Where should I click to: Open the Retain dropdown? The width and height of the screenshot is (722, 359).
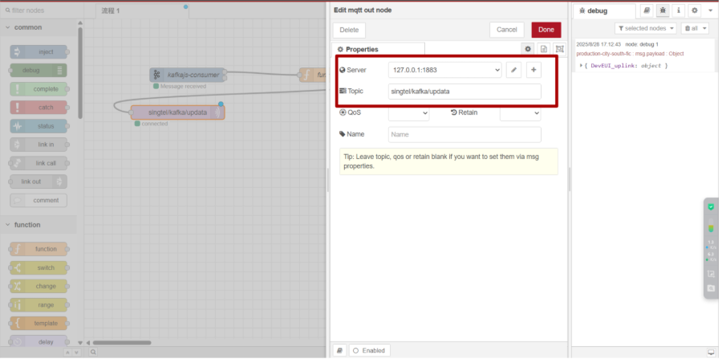point(520,113)
